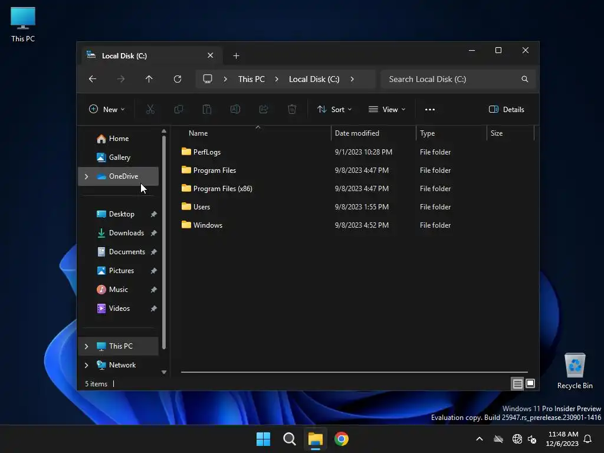The image size is (604, 453).
Task: Open the New item dropdown
Action: (107, 109)
